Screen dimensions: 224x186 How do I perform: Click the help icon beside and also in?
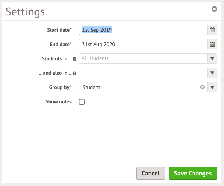pos(75,73)
